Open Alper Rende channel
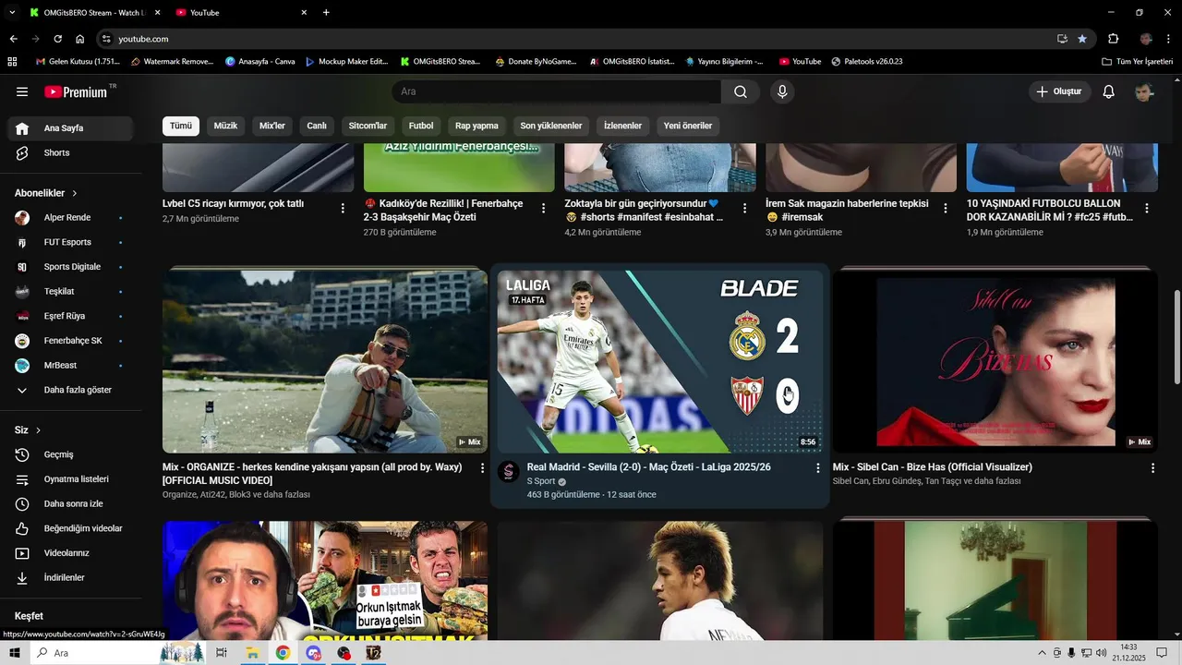 pos(70,217)
